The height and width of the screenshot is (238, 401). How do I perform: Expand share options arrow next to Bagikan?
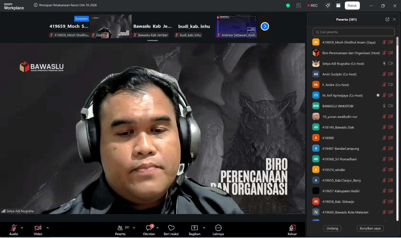204,228
